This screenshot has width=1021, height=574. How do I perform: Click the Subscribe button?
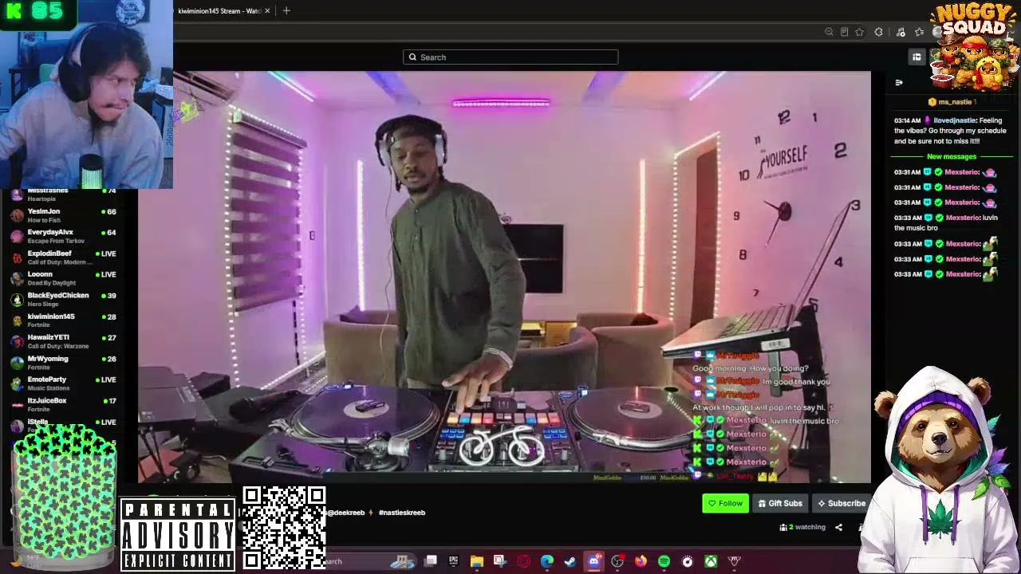point(841,503)
